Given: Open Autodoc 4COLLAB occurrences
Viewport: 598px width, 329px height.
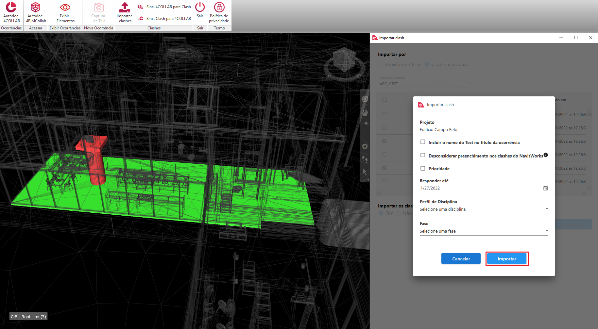Looking at the screenshot, I should coord(11,12).
